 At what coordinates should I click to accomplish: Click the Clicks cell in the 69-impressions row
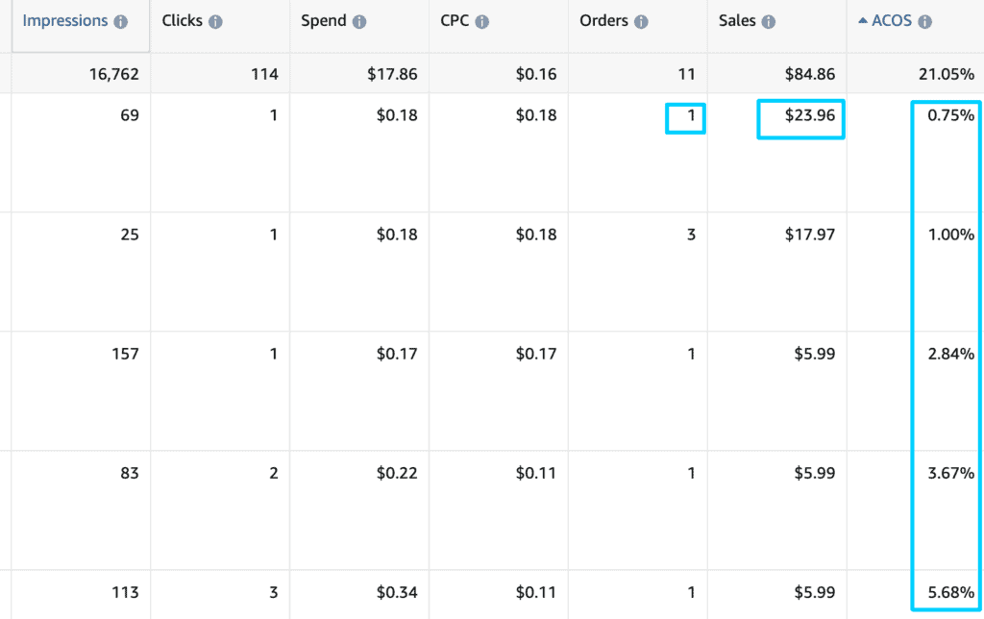click(274, 115)
